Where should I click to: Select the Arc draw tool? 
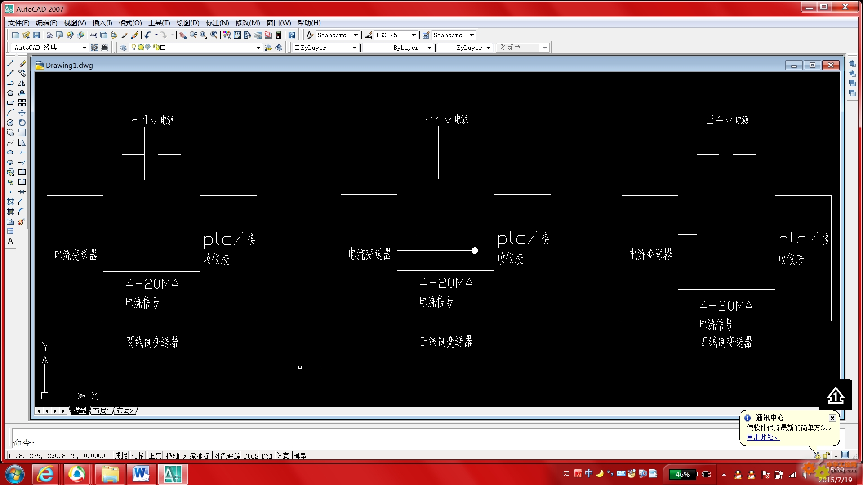click(10, 113)
